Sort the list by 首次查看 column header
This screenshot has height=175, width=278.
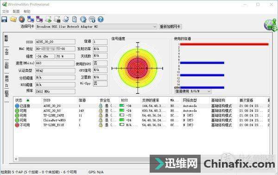pos(246,100)
